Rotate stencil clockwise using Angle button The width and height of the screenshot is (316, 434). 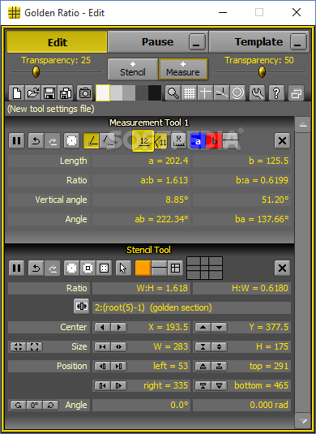tap(50, 406)
